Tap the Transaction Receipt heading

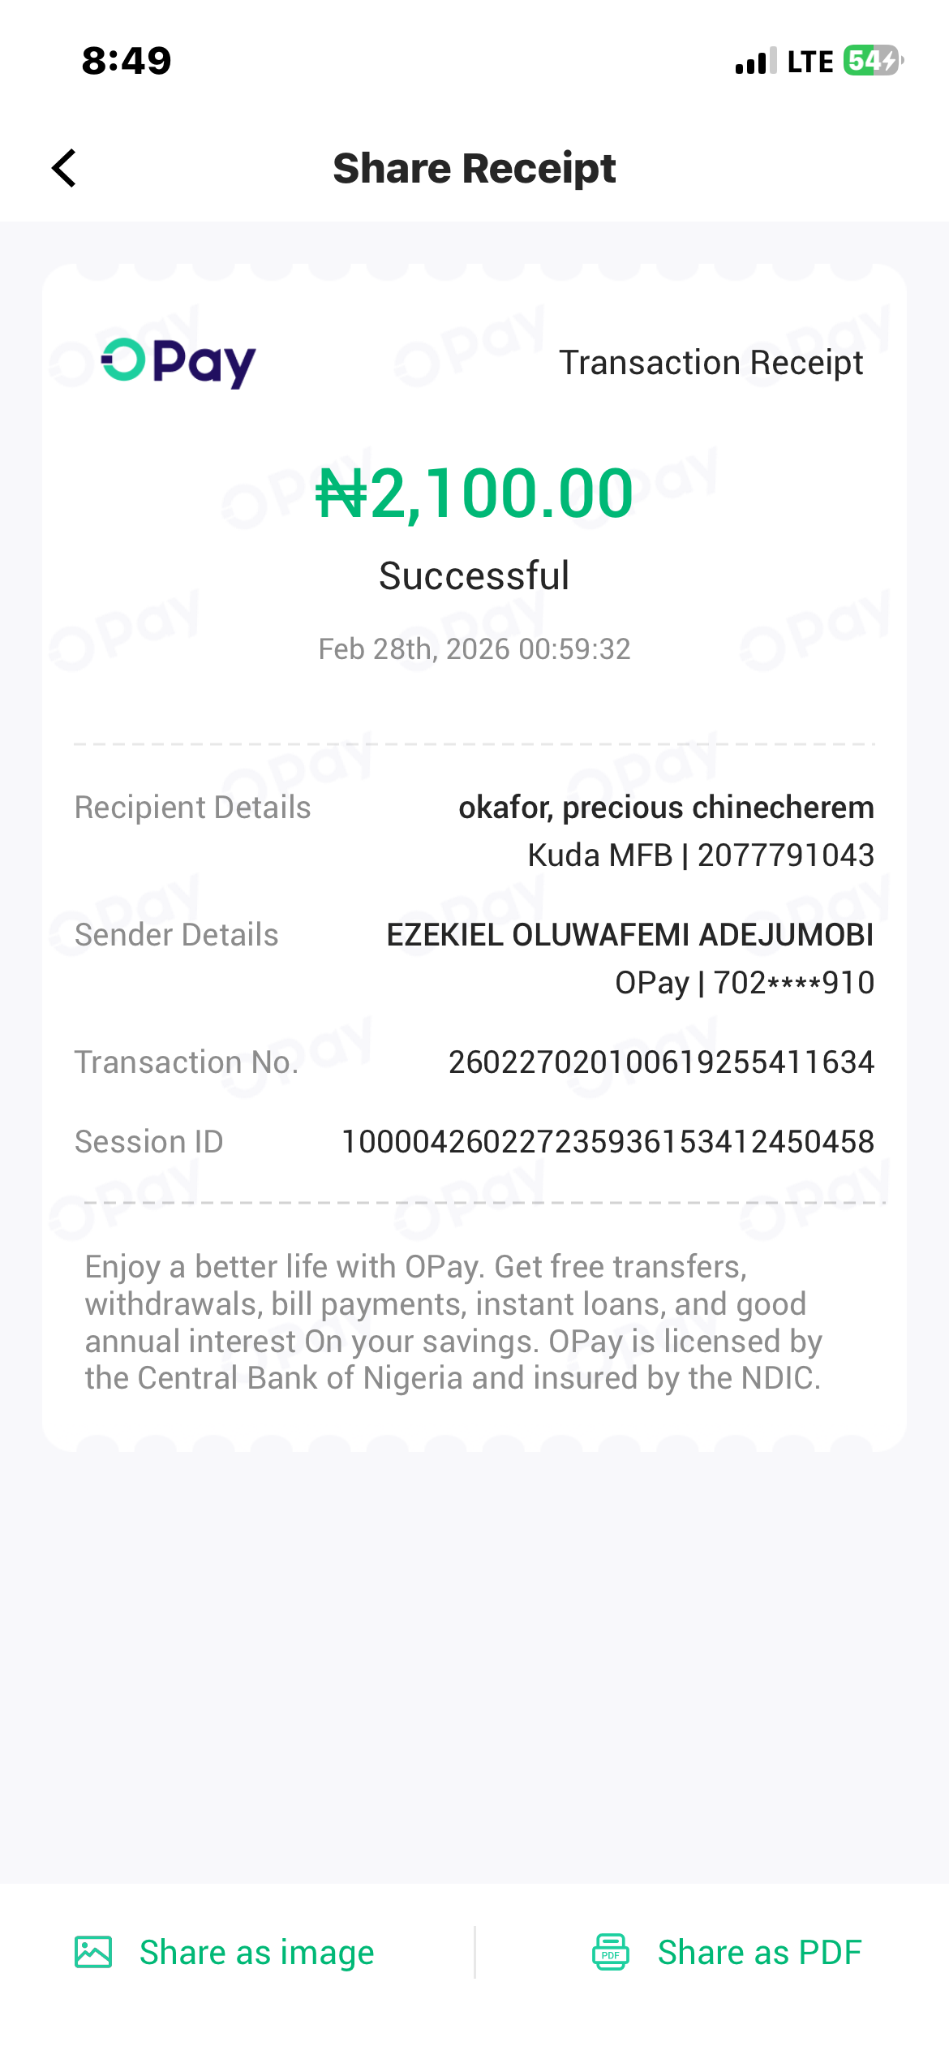click(x=711, y=363)
